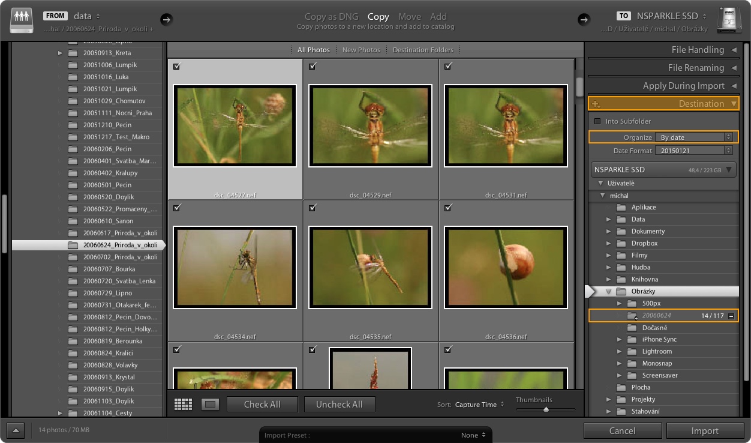Click the triangle button left of '14 photos / 70 MB'
Viewport: 751px width, 443px height.
[x=16, y=430]
